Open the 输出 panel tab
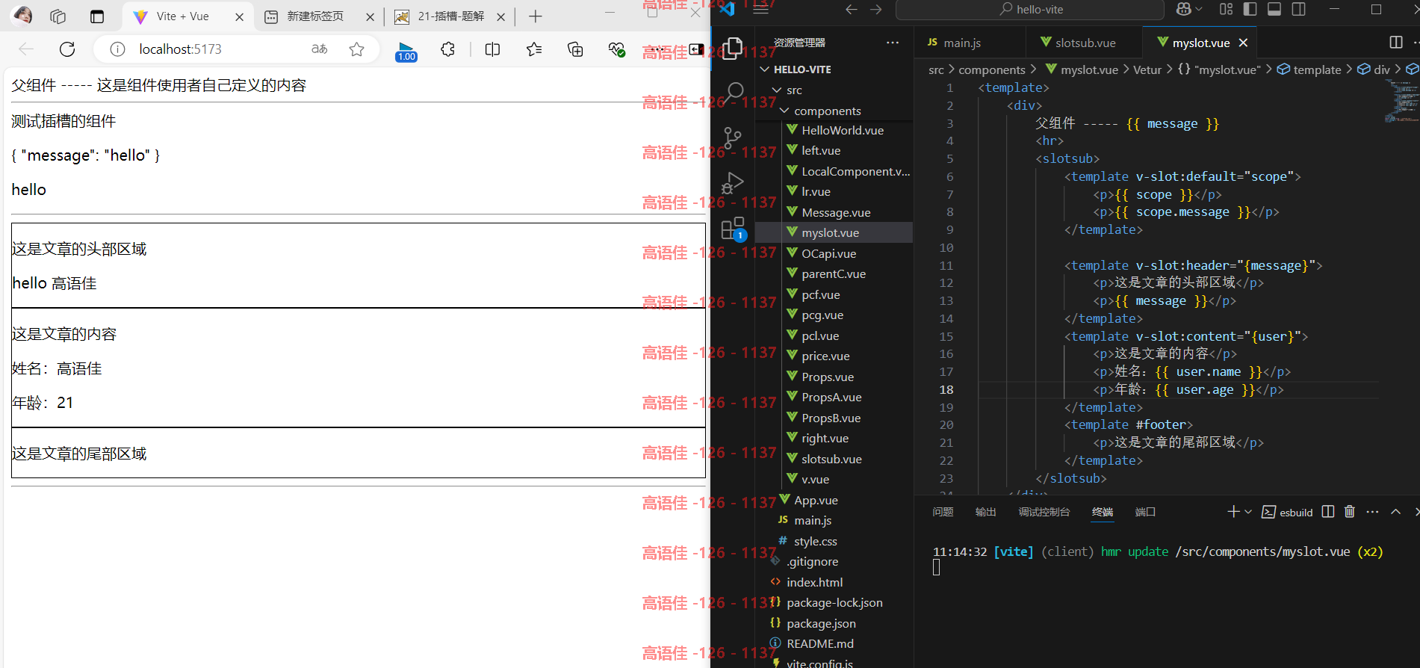The width and height of the screenshot is (1420, 668). (x=986, y=512)
